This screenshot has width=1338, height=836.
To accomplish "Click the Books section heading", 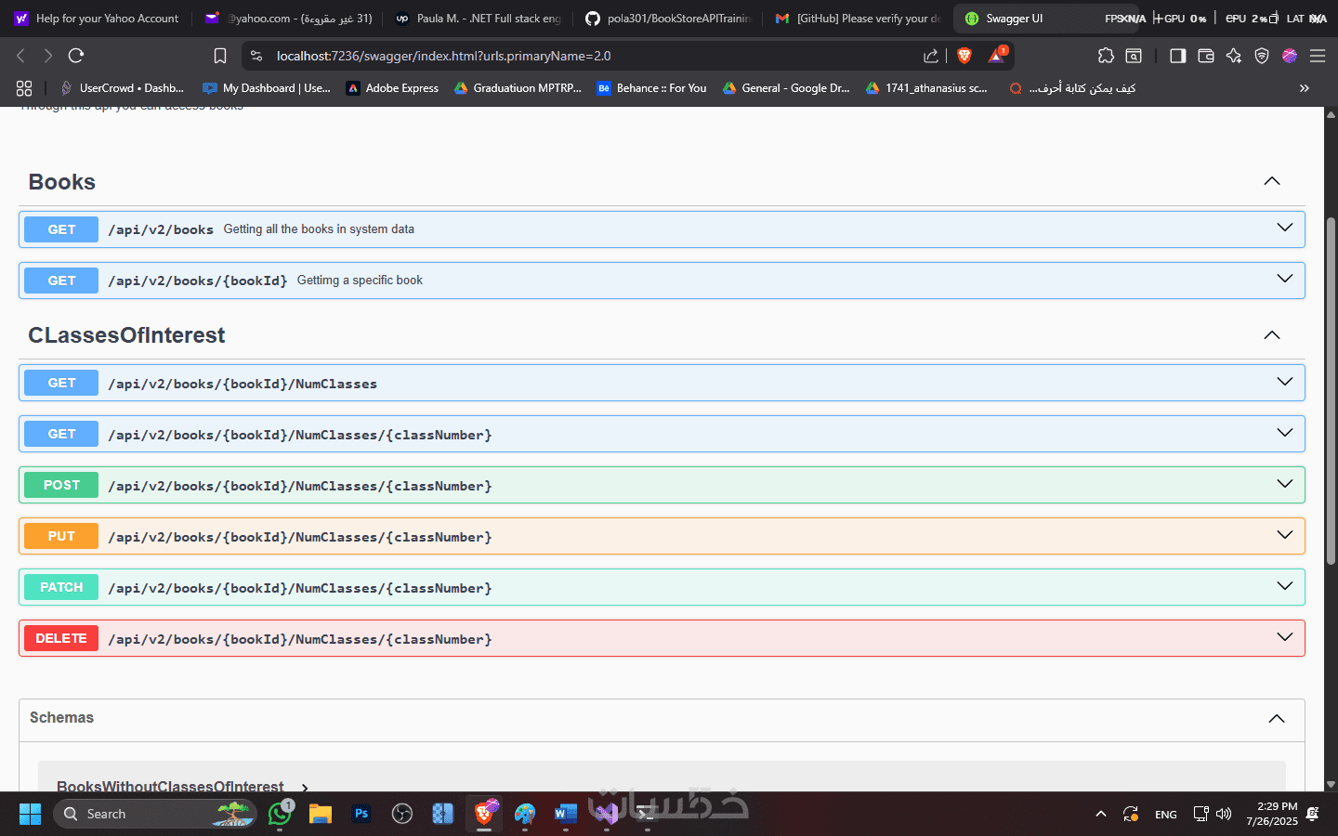I will pyautogui.click(x=62, y=182).
